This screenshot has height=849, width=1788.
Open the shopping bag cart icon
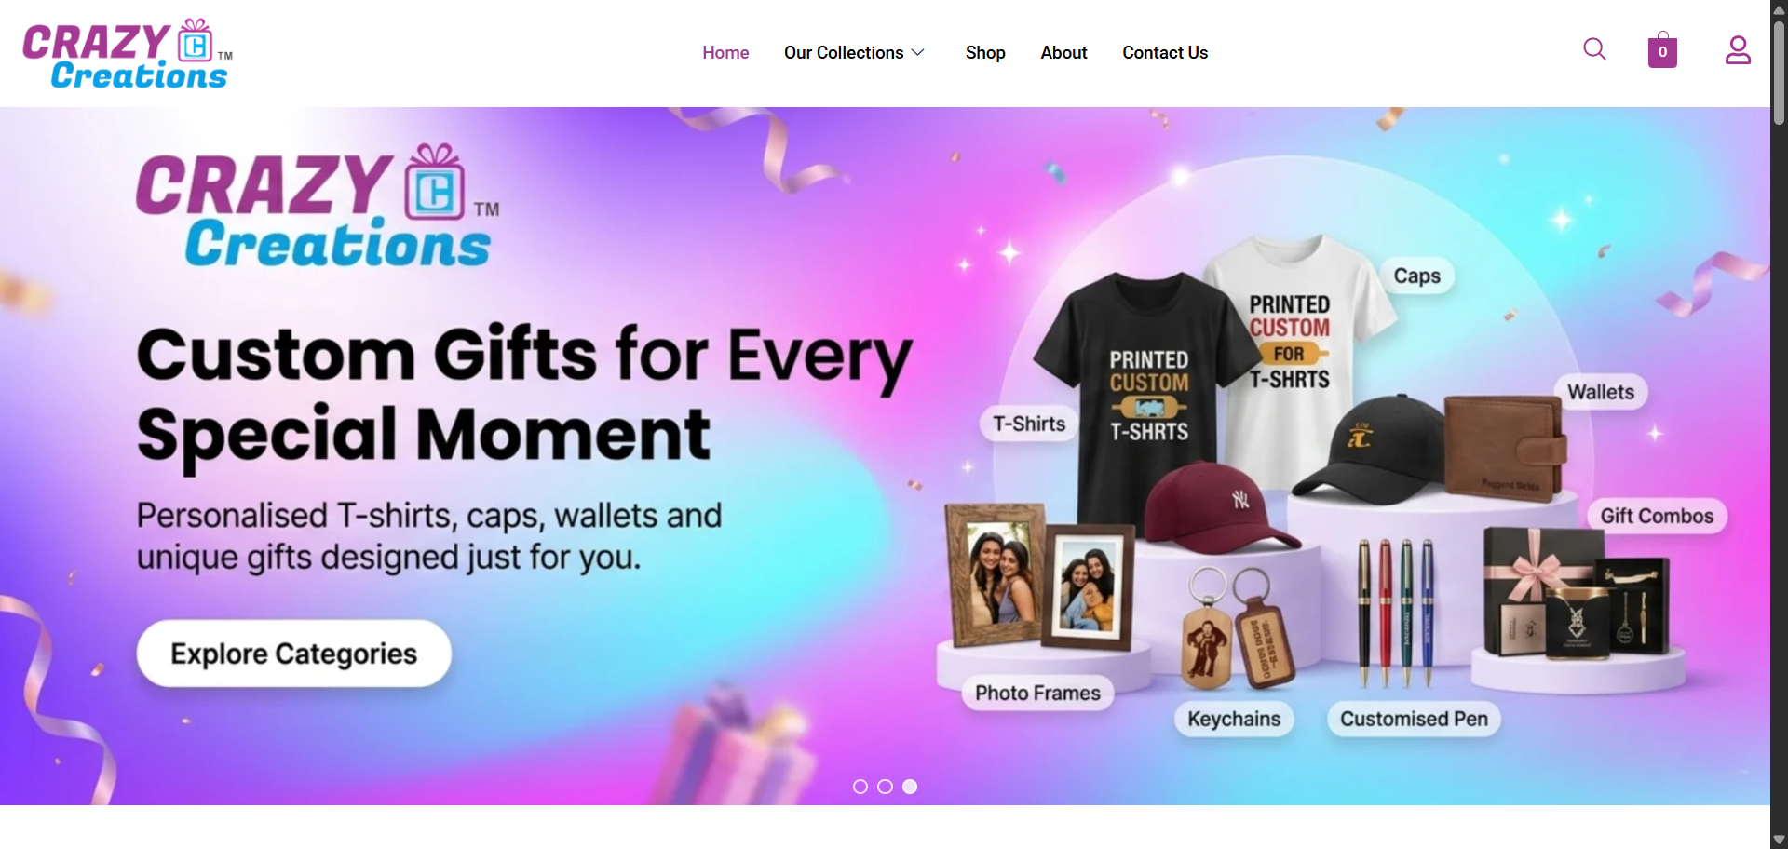(x=1662, y=50)
